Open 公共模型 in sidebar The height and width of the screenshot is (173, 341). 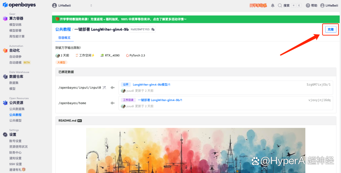click(15, 120)
